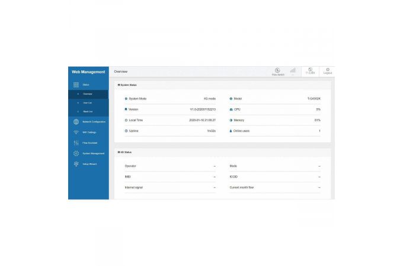Viewport: 403px width, 266px height.
Task: Expand the Network Configuration menu label
Action: pos(94,122)
